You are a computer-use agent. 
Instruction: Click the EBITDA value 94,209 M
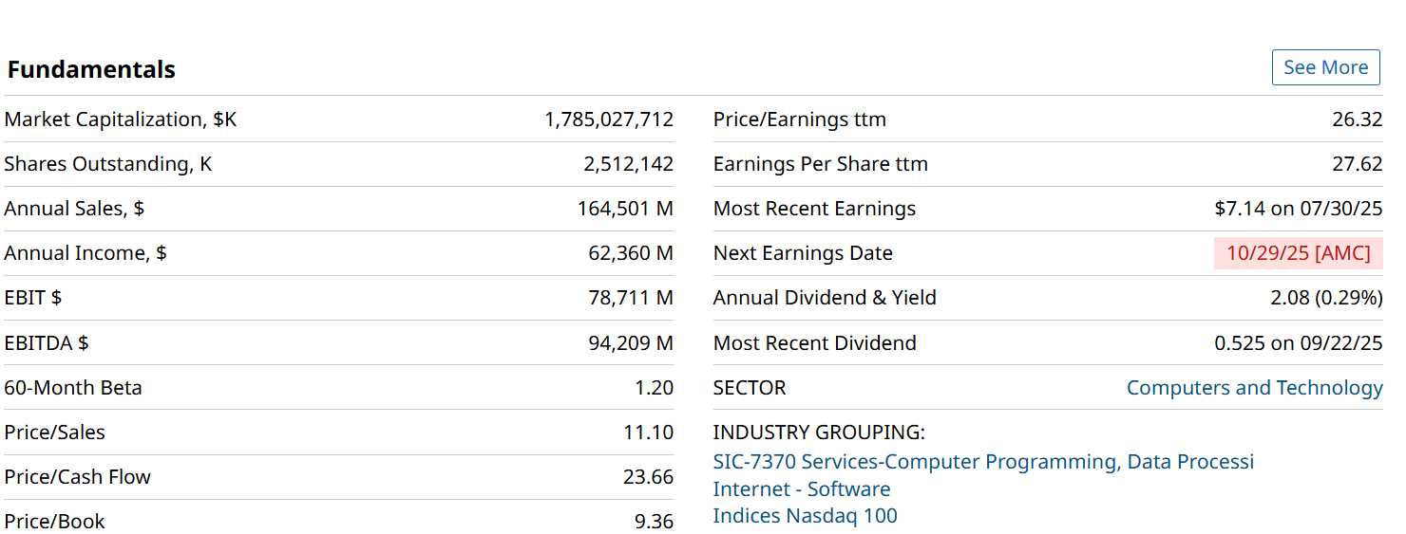(631, 343)
